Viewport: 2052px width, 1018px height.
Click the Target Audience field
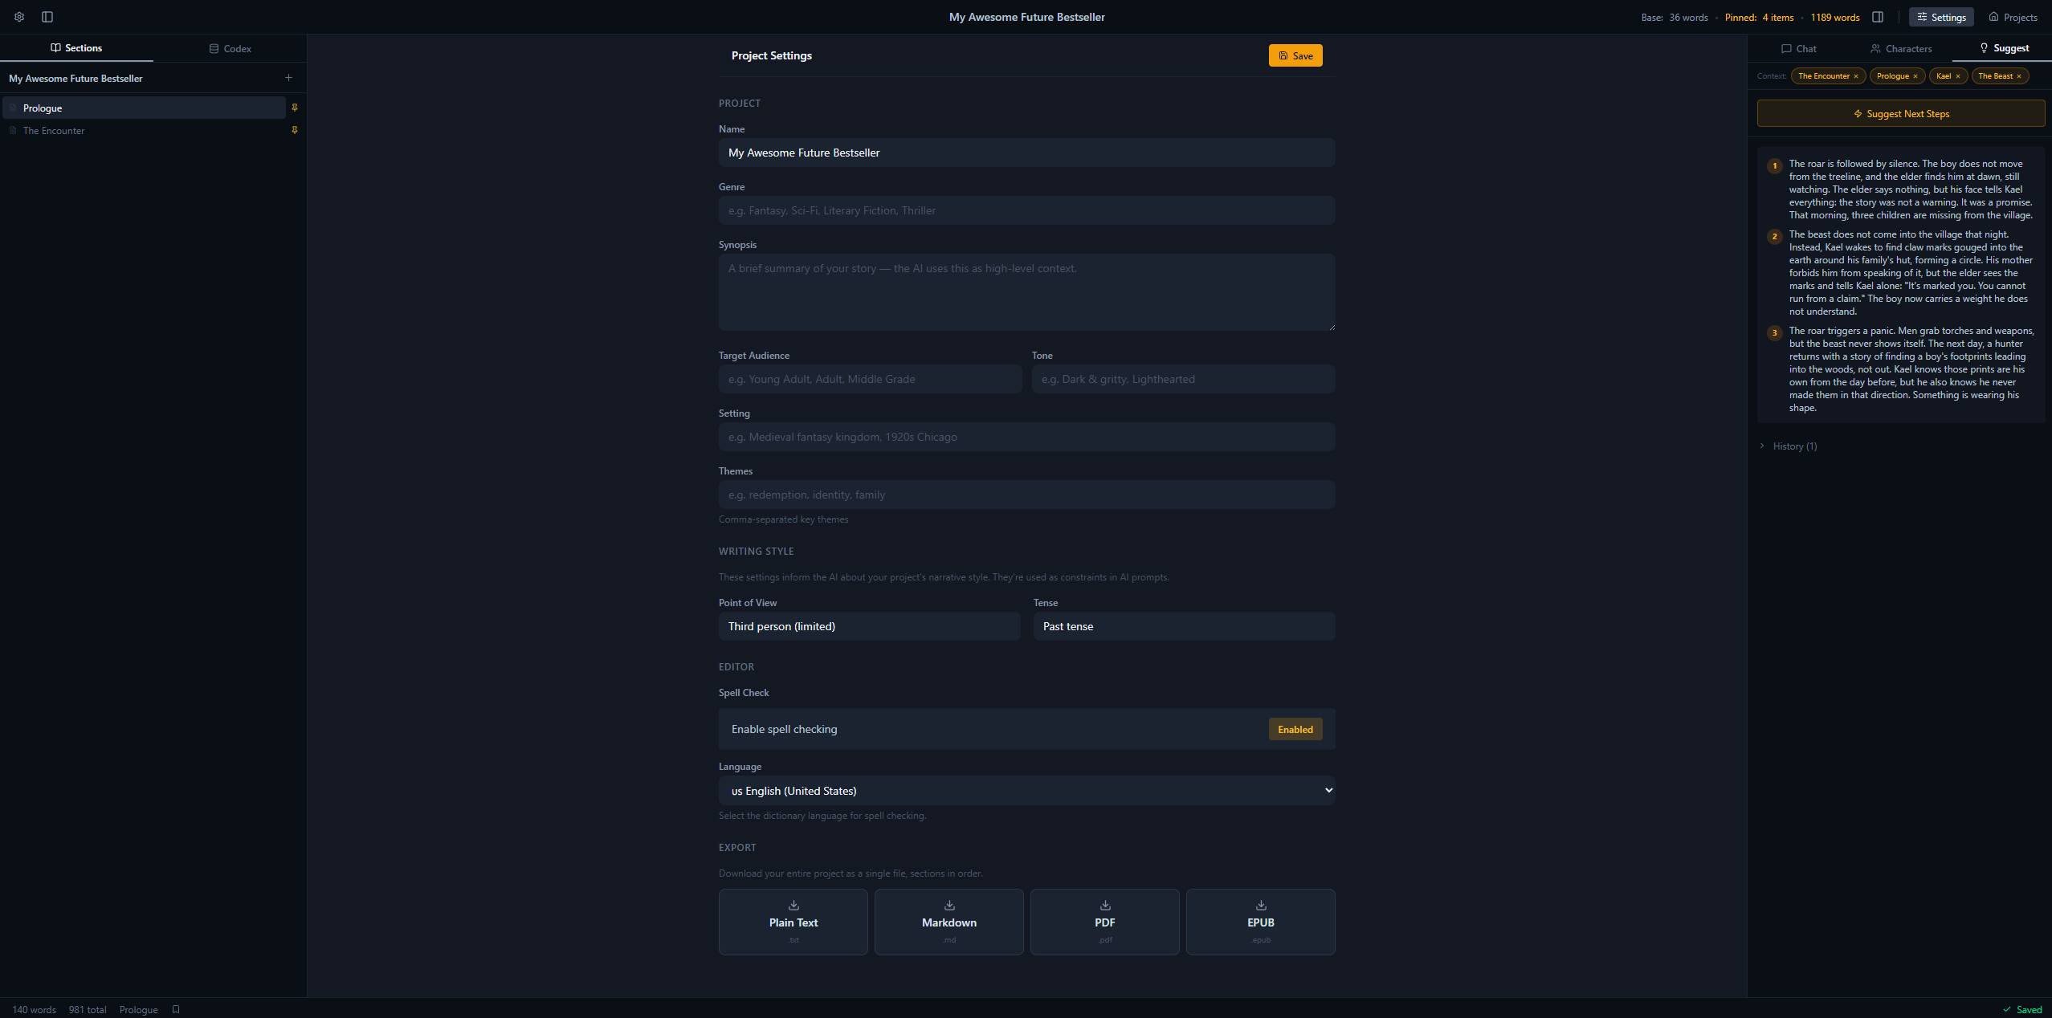tap(870, 379)
